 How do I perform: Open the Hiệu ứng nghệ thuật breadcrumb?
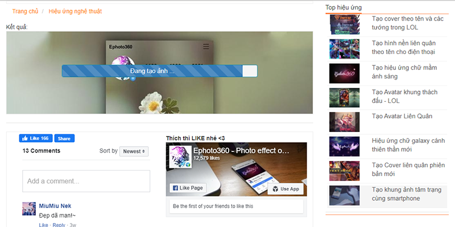75,11
